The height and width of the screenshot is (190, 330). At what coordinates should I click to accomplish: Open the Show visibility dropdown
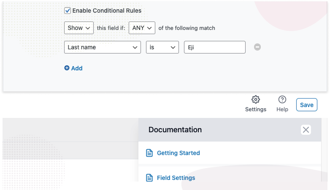click(79, 28)
